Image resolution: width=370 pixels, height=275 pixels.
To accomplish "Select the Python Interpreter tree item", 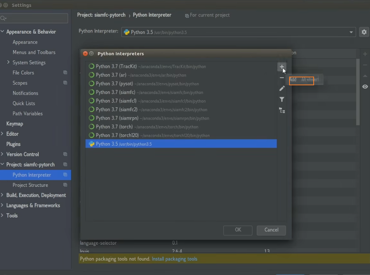I will pyautogui.click(x=35, y=175).
